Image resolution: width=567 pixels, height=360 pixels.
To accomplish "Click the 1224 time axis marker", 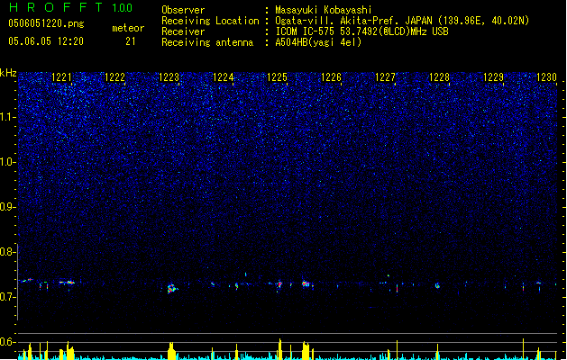I will click(x=224, y=77).
